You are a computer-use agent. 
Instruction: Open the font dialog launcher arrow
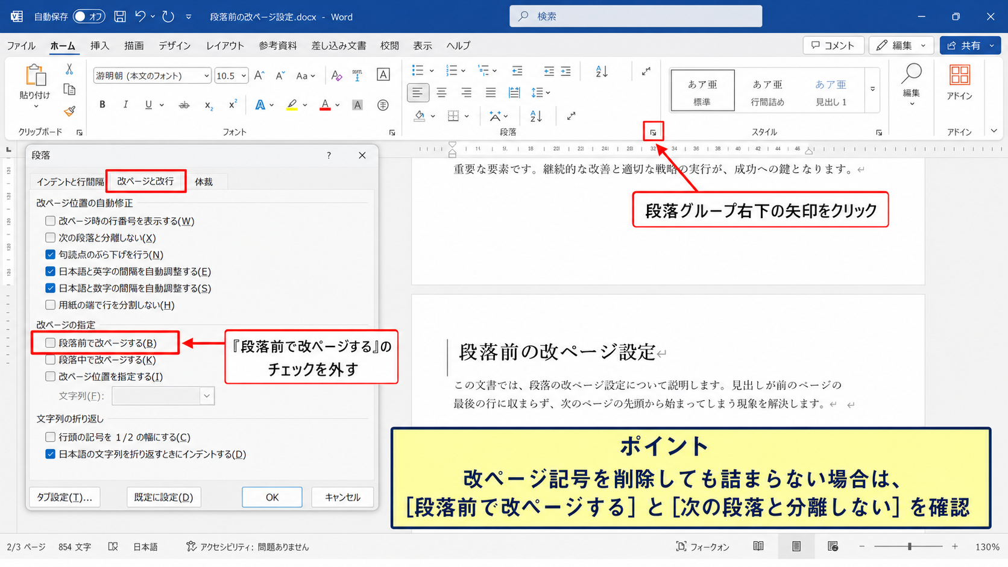pyautogui.click(x=392, y=133)
